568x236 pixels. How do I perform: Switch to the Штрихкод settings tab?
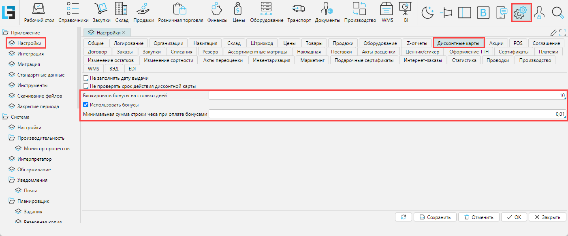(262, 43)
